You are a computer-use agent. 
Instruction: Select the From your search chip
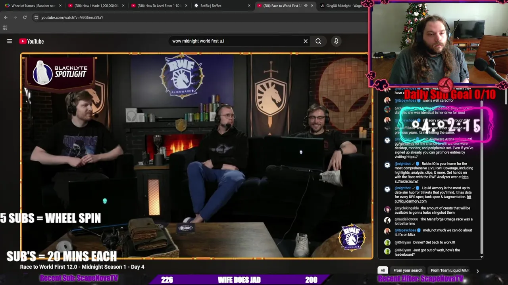pos(408,270)
